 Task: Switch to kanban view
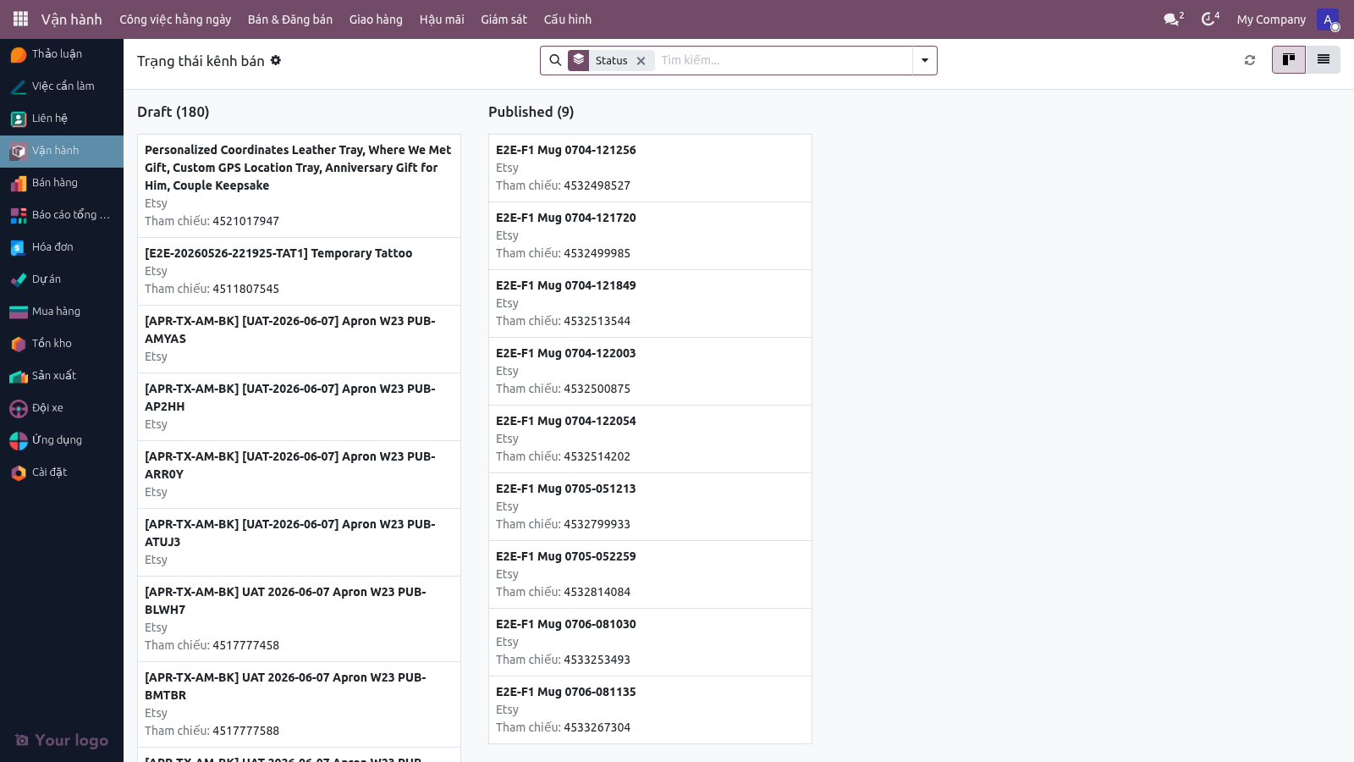1289,60
